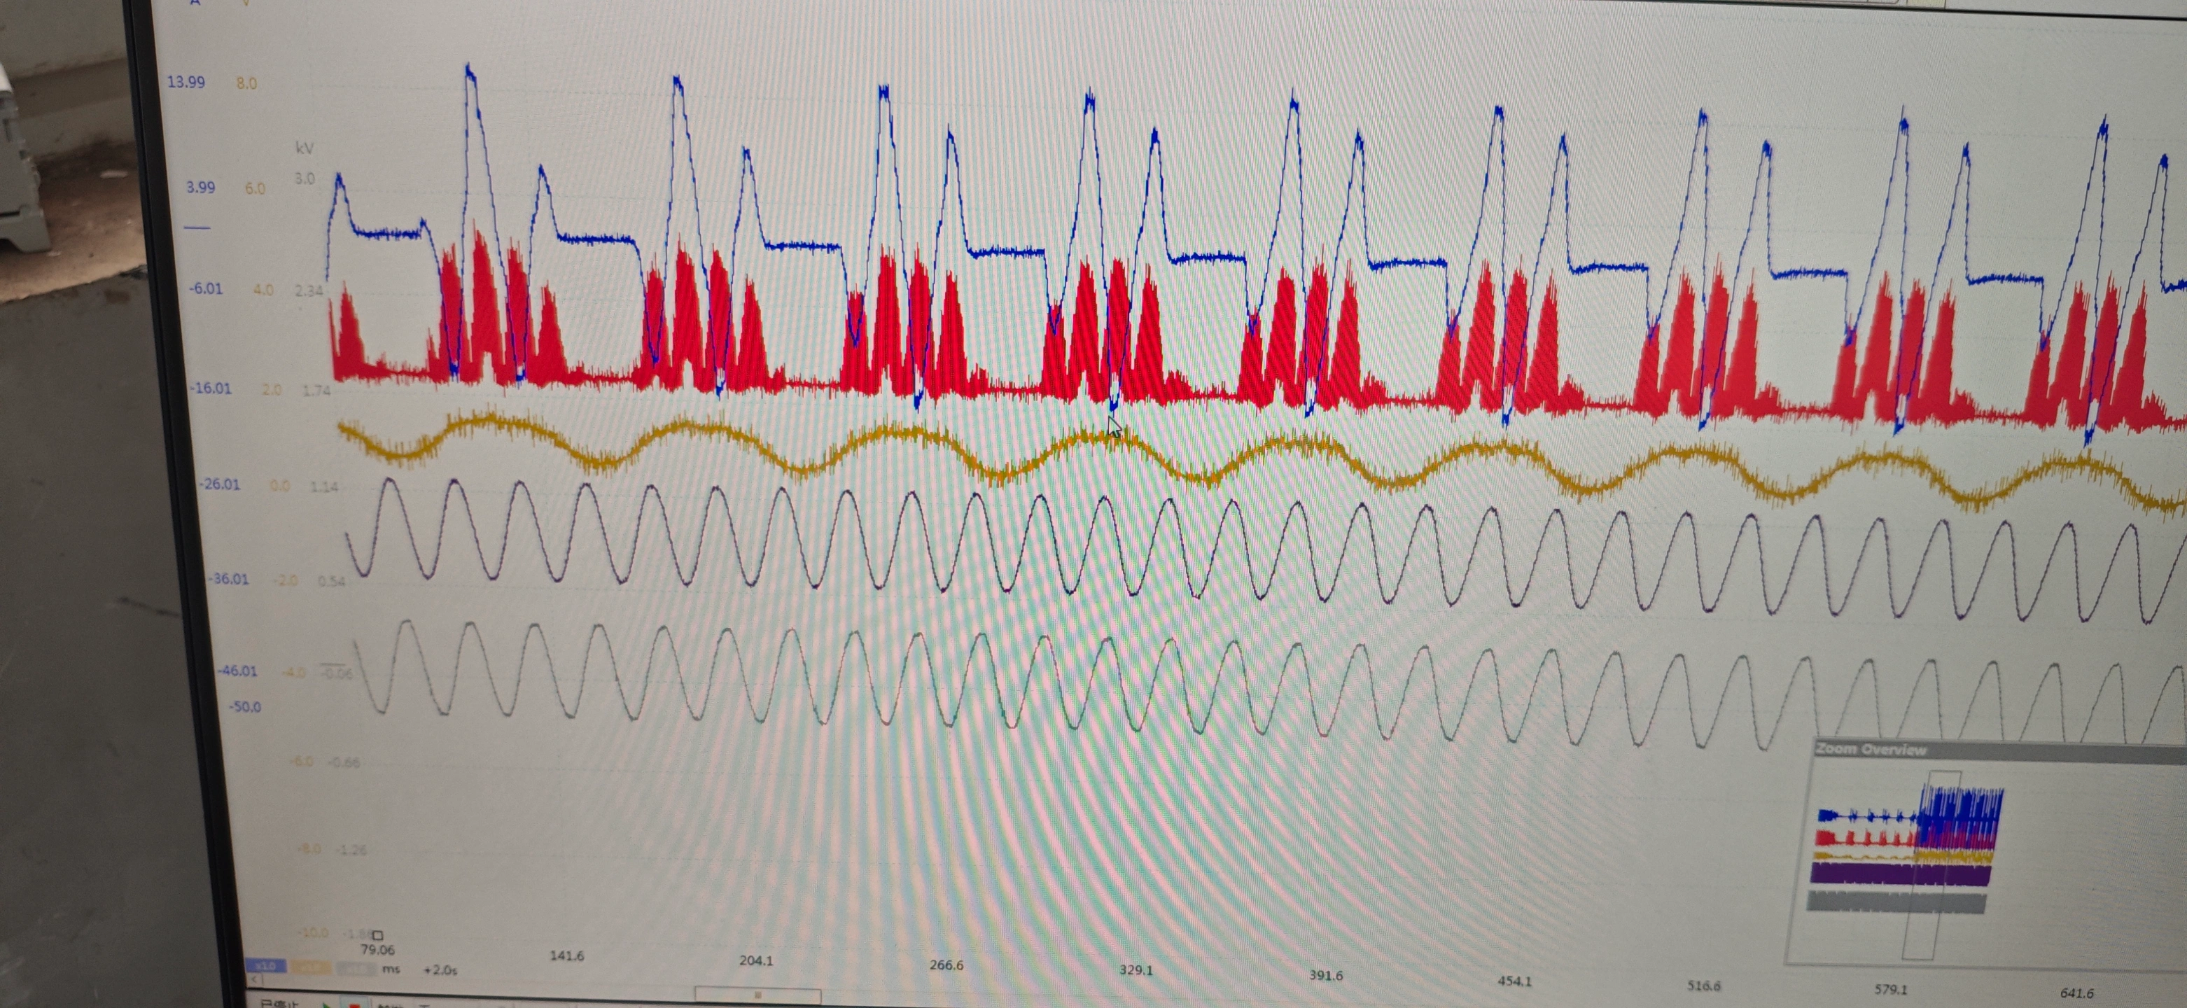Screen dimensions: 2187x1008
Task: Click the left scroll arrow under the graph
Action: (256, 979)
